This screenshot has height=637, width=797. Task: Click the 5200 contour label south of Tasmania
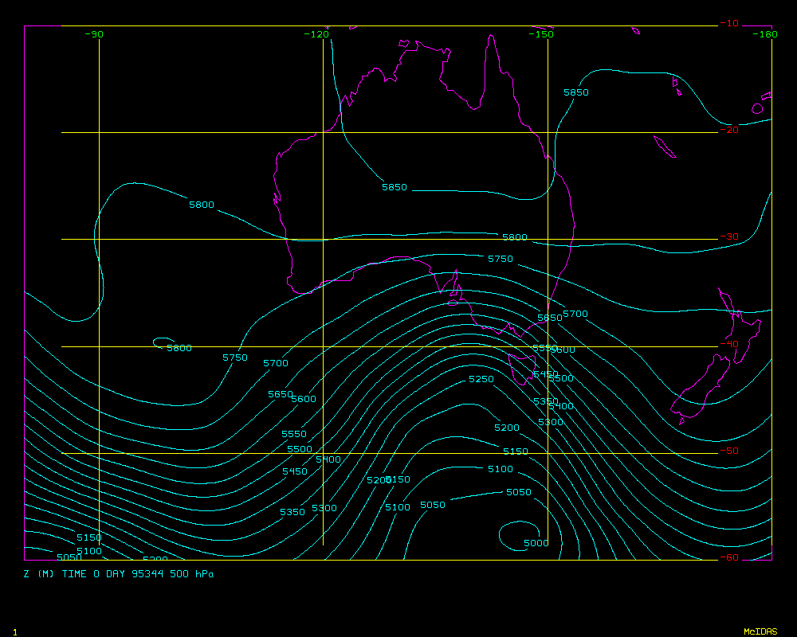(x=507, y=428)
